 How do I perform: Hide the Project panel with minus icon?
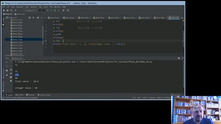tap(42, 18)
